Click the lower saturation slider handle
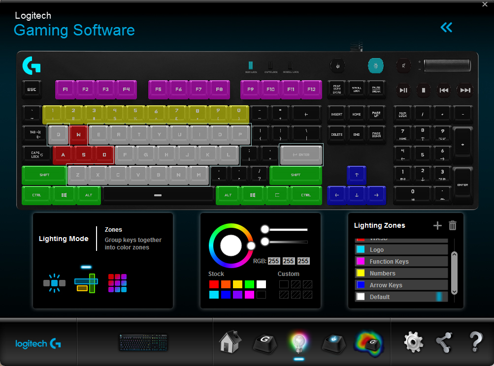The width and height of the screenshot is (494, 366). (265, 242)
